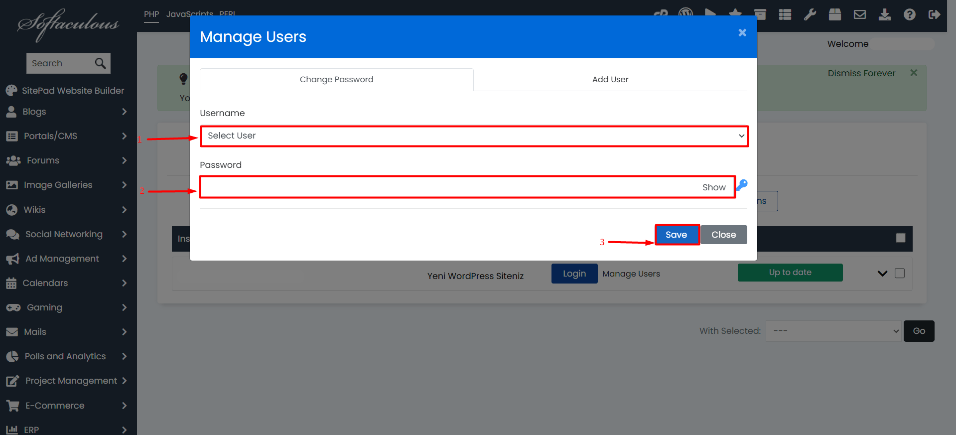Click the search magnifier icon in sidebar
The width and height of the screenshot is (956, 435).
pos(100,63)
